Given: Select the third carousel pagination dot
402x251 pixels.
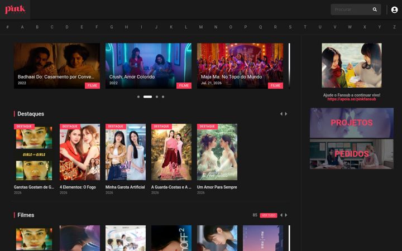Looking at the screenshot, I should [x=157, y=97].
